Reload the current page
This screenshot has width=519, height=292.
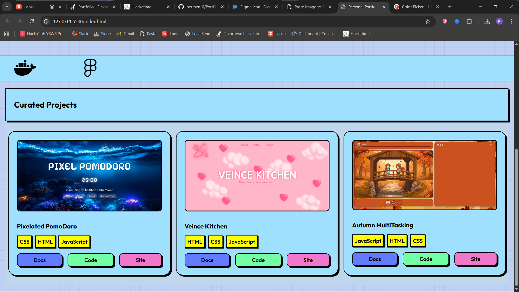pos(32,21)
